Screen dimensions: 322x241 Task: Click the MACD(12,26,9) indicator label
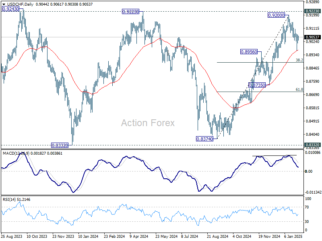[x=16, y=153]
